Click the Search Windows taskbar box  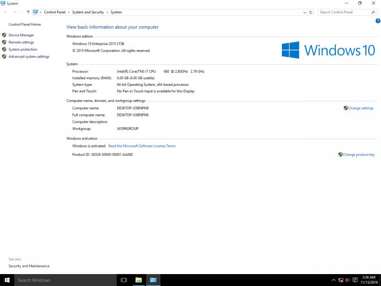click(x=66, y=280)
